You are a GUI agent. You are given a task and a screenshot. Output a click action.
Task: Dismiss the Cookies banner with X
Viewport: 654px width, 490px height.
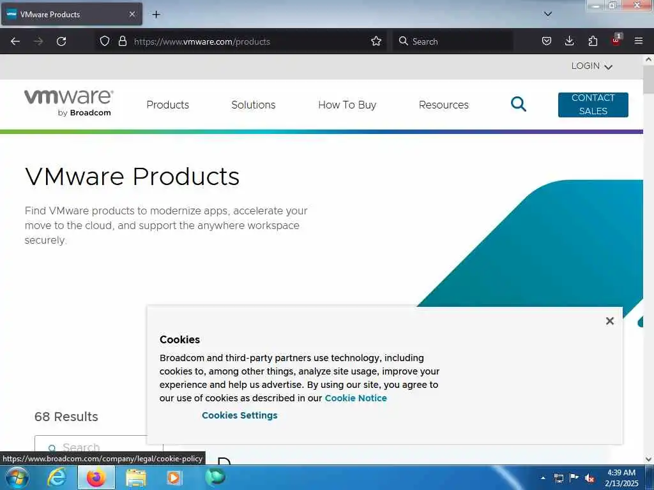(609, 321)
